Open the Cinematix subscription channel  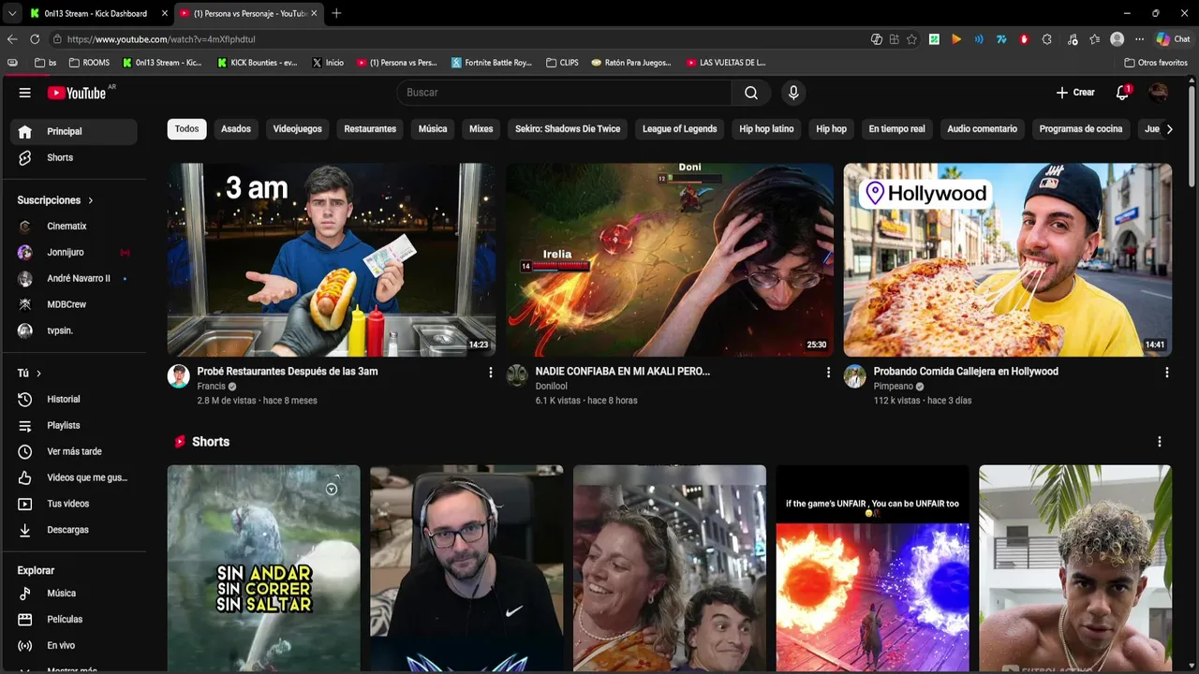[74, 227]
